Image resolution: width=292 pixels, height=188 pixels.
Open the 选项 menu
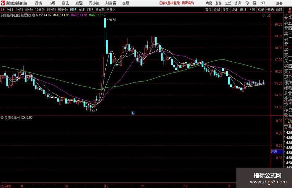coord(237,3)
